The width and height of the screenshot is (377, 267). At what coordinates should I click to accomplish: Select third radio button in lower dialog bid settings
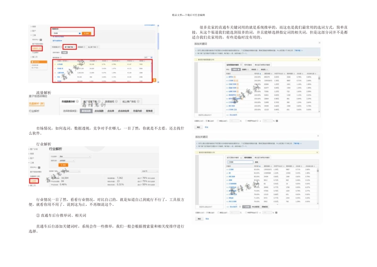point(246,213)
